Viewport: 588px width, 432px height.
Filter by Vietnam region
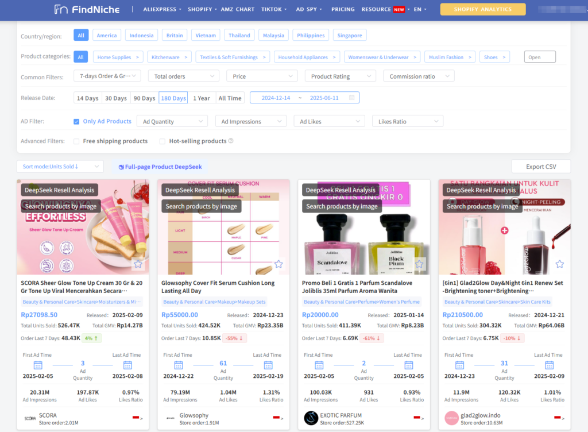click(x=206, y=35)
